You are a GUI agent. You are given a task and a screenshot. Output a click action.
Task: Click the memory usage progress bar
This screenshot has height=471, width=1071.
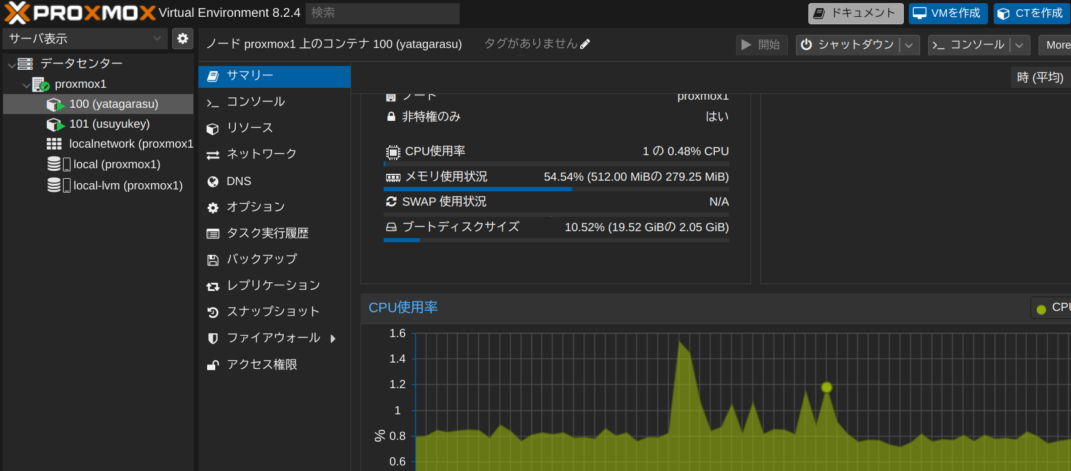click(556, 189)
